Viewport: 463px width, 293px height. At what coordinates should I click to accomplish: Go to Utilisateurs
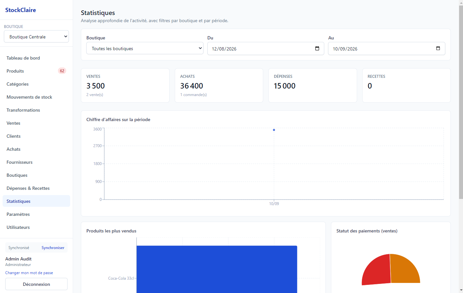click(36, 227)
